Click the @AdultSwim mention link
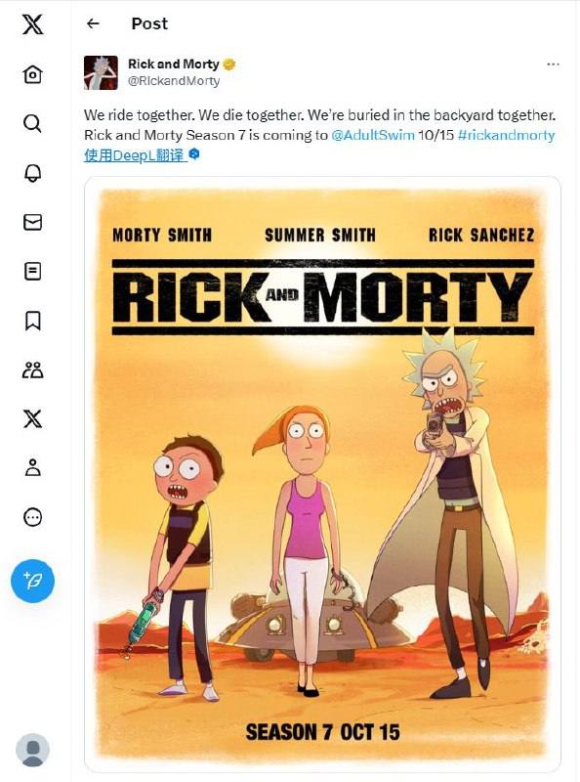The width and height of the screenshot is (580, 782). pos(373,135)
